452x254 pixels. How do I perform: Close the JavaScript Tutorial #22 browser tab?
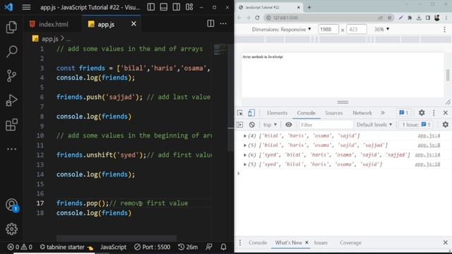299,8
